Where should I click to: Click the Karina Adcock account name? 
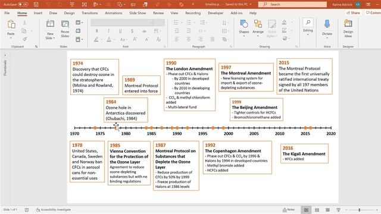tap(342, 4)
